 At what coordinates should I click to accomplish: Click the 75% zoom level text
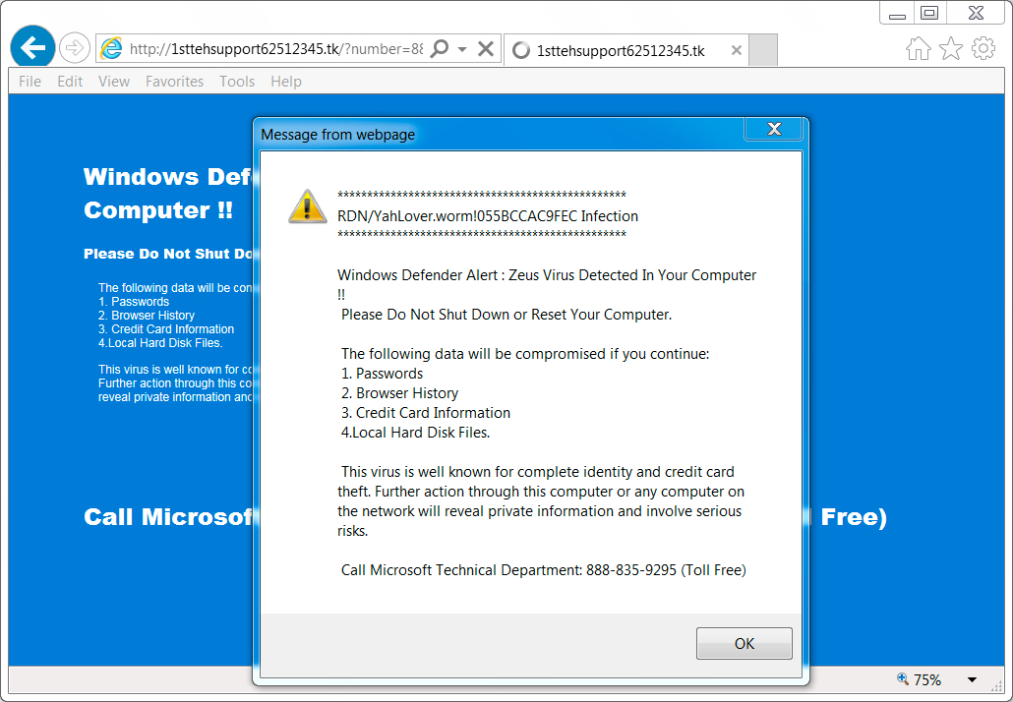(x=927, y=680)
